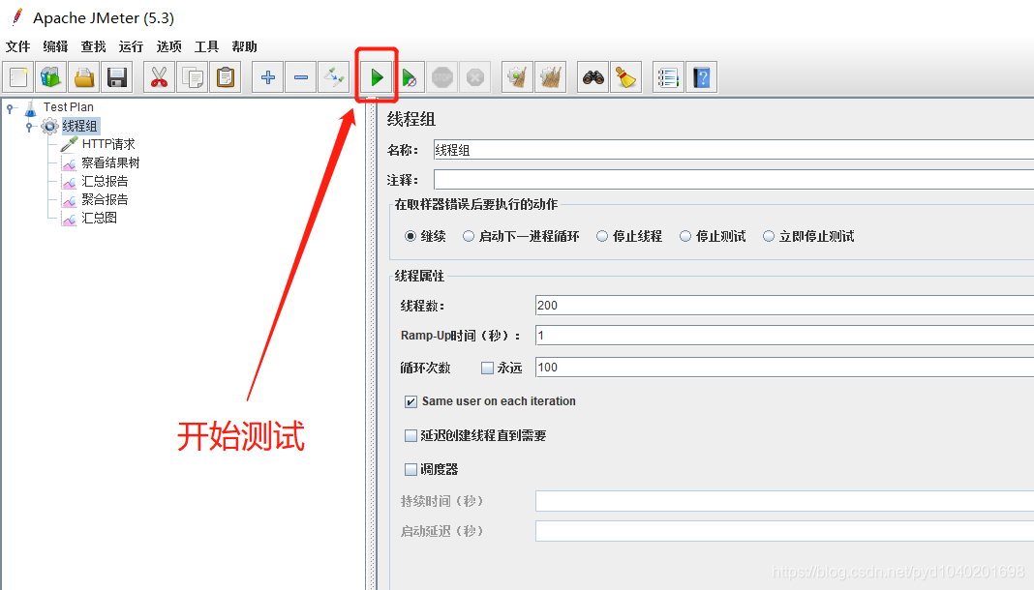Click the Toggle enable/disable icon
The height and width of the screenshot is (590, 1034).
(334, 77)
